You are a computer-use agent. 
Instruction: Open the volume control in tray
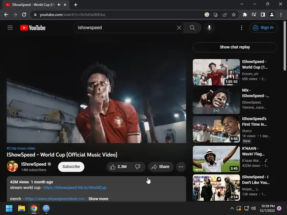tap(253, 208)
